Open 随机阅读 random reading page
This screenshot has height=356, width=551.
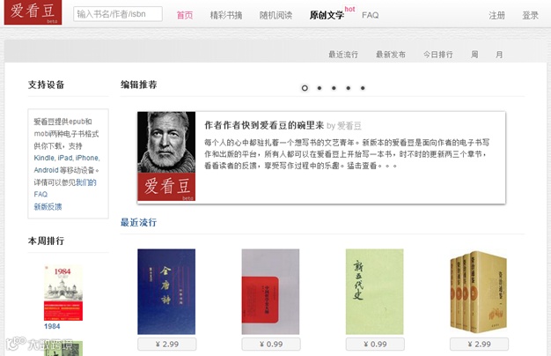[275, 15]
